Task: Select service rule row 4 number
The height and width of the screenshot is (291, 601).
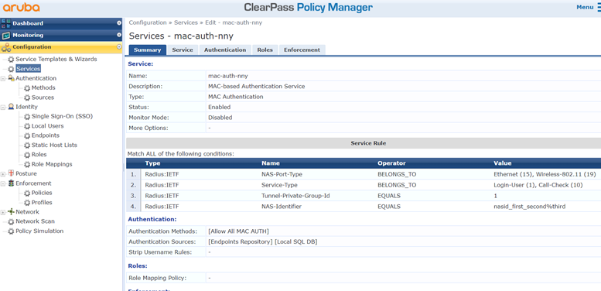Action: [133, 207]
